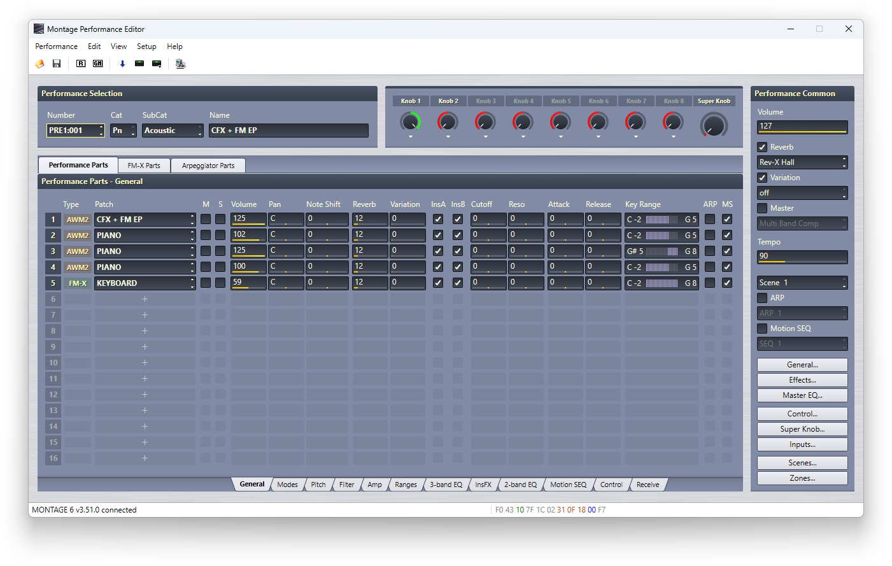Uncheck InsA for part 5 KEYBOARD
892x566 pixels.
[438, 283]
